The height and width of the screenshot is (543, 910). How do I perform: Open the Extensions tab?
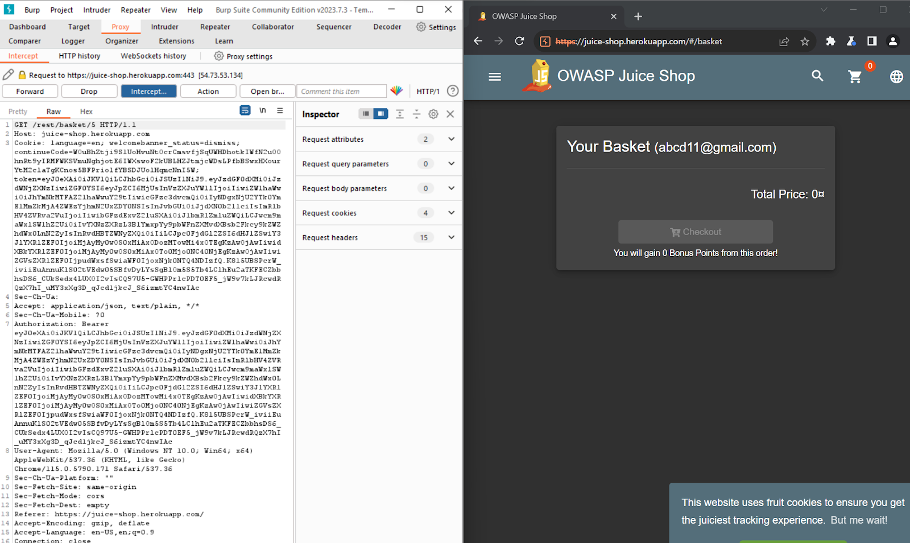[x=176, y=41]
